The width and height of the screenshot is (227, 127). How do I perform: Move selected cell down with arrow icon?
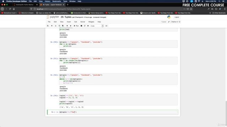pos(71,26)
